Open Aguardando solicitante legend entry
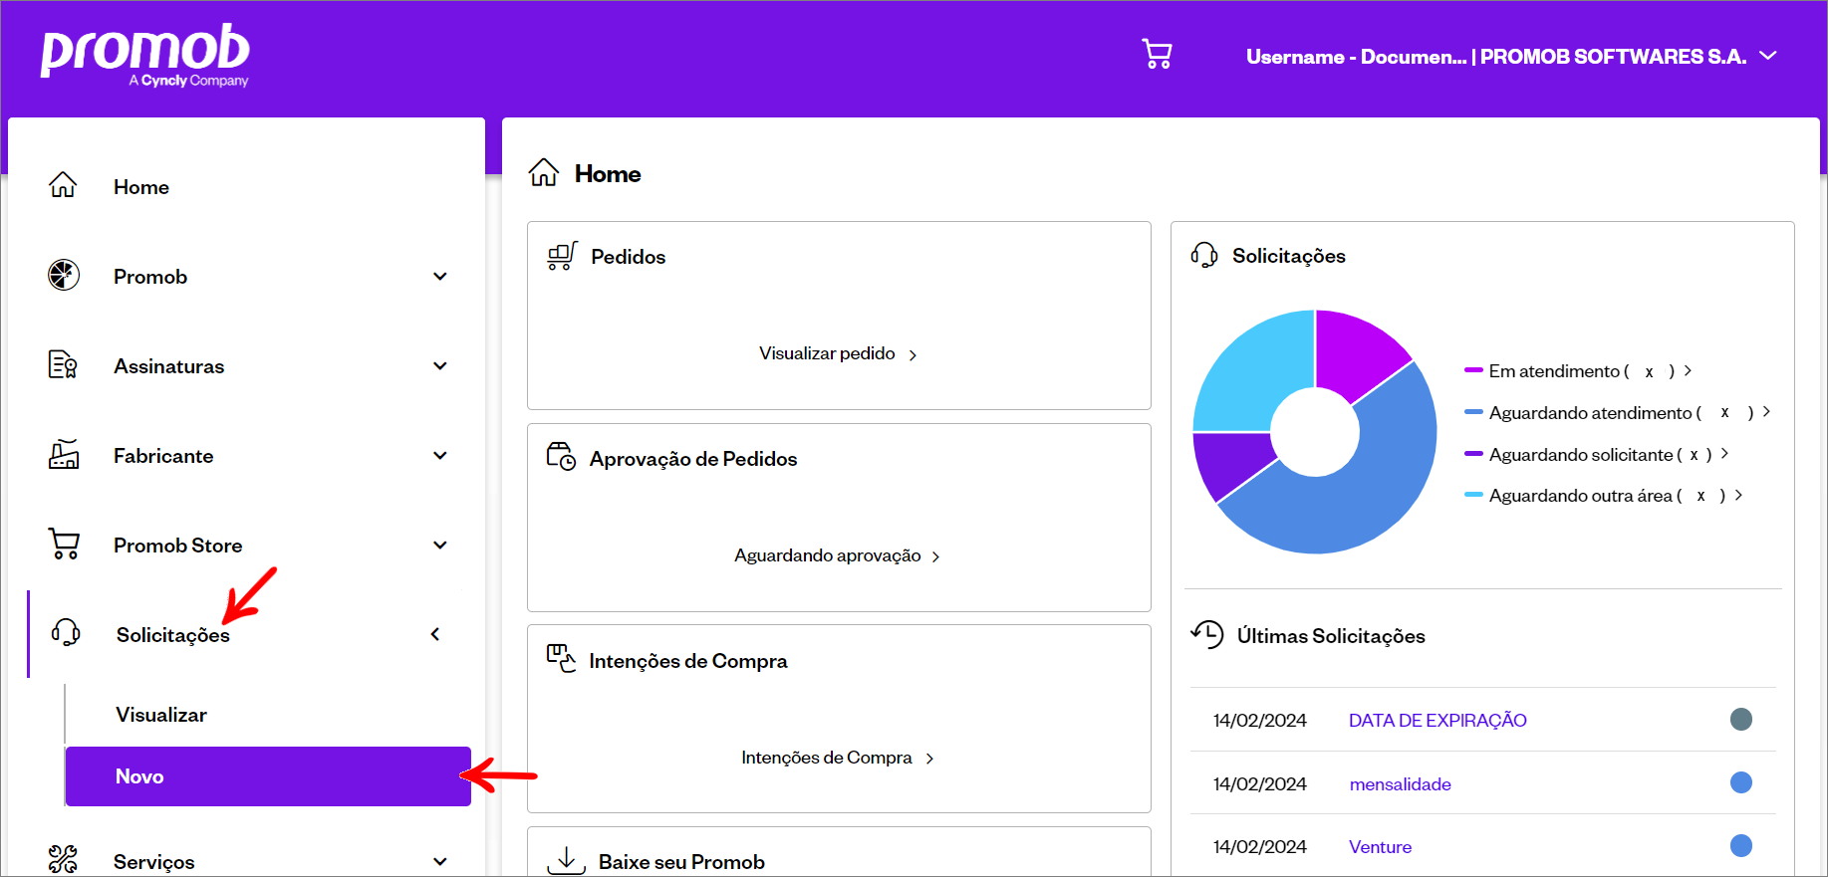Image resolution: width=1828 pixels, height=877 pixels. (1596, 454)
